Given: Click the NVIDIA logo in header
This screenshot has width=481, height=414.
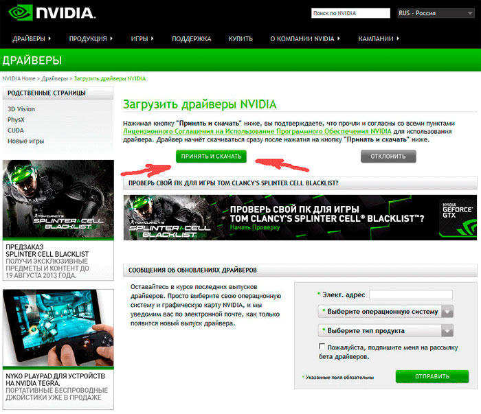Looking at the screenshot, I should click(x=52, y=12).
